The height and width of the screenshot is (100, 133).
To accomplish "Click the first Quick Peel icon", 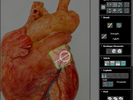I will coord(110,98).
